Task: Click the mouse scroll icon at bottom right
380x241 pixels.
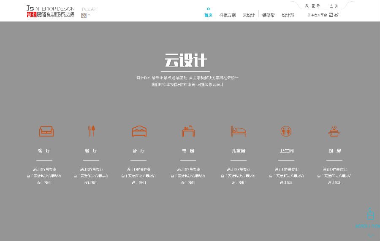Action: [x=370, y=214]
